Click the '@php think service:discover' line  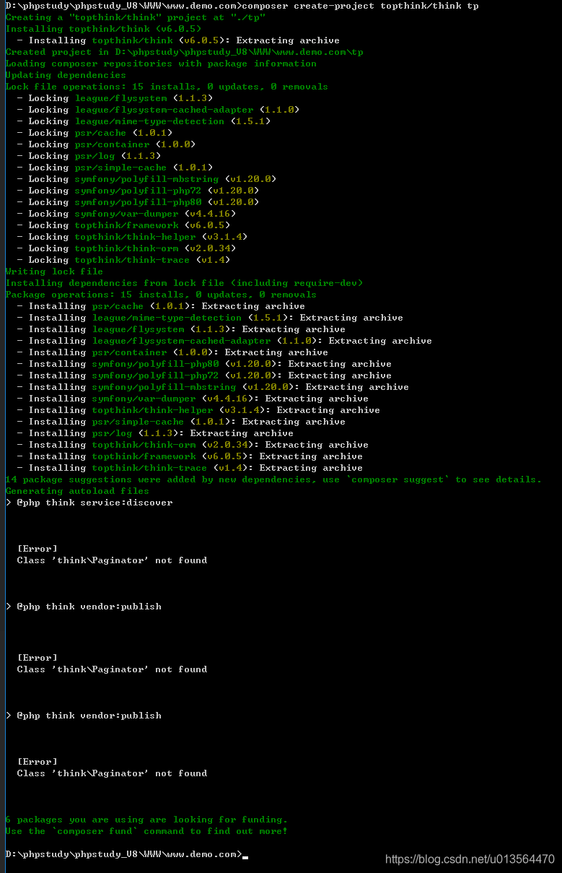[x=89, y=503]
